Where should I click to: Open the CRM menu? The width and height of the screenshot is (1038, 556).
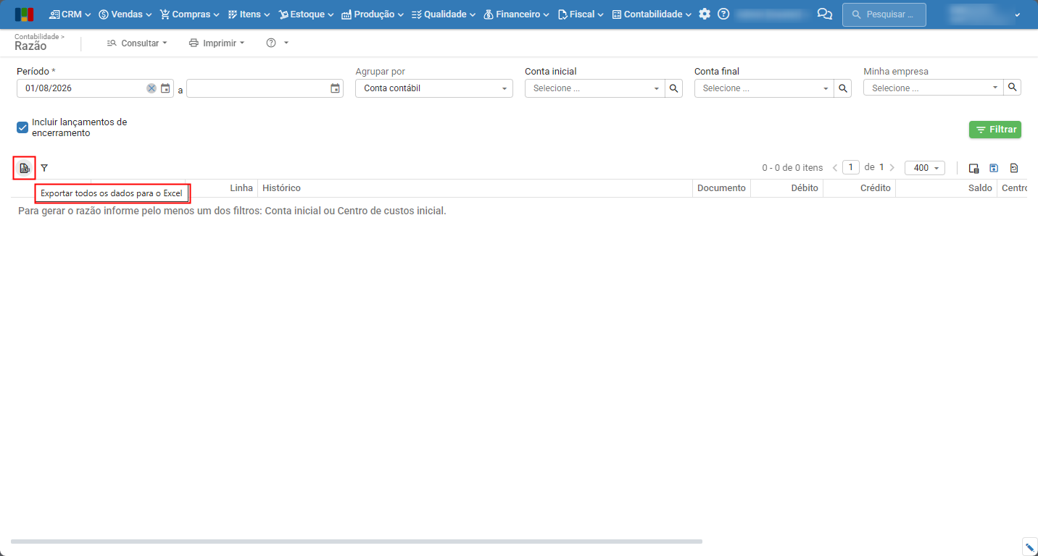(70, 14)
